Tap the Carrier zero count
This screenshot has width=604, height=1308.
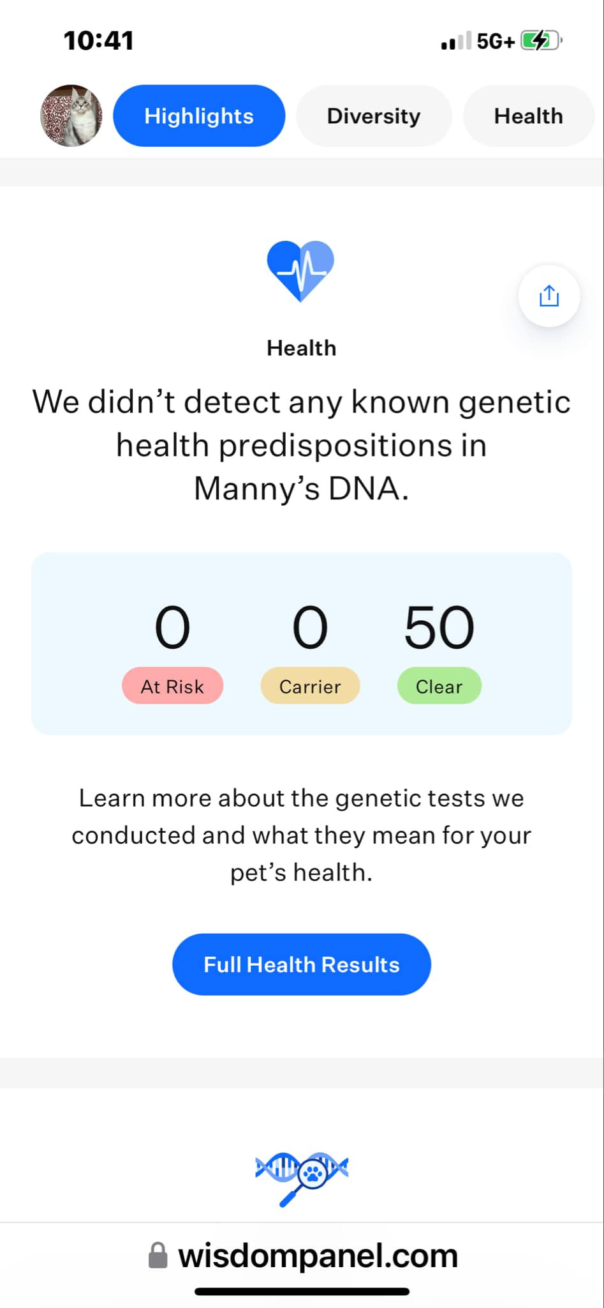[310, 628]
